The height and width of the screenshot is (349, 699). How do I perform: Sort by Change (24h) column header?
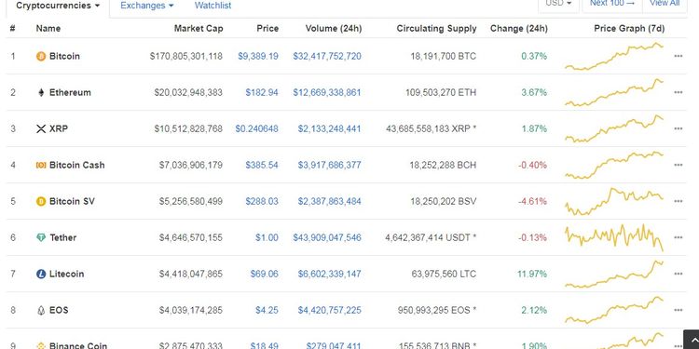pos(519,29)
